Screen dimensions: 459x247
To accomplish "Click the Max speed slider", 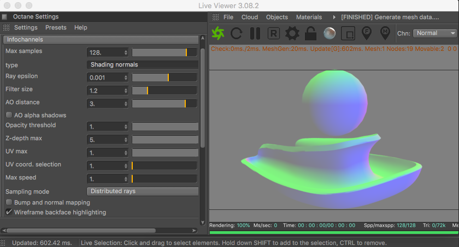I will (164, 179).
